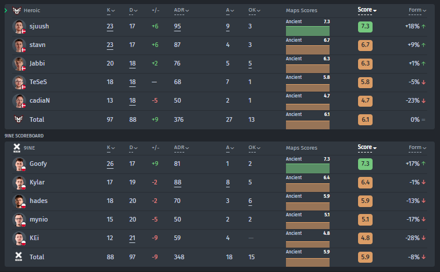The image size is (440, 272).
Task: Click KEi 4.8 score badge
Action: (x=365, y=238)
